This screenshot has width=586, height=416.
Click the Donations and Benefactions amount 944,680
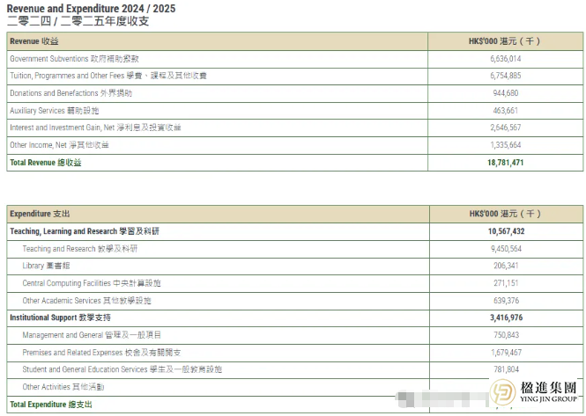click(505, 92)
